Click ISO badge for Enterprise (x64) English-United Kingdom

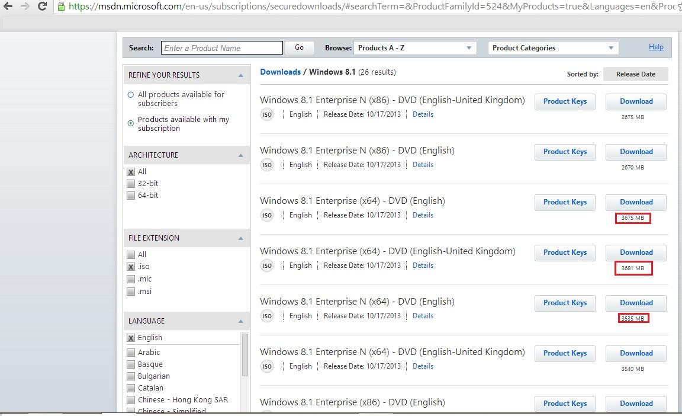tap(267, 266)
